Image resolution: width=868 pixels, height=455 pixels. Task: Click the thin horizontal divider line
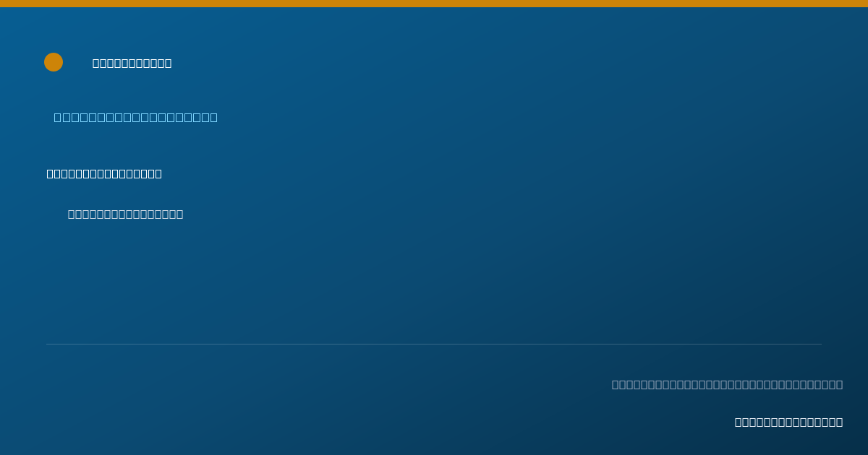coord(434,344)
